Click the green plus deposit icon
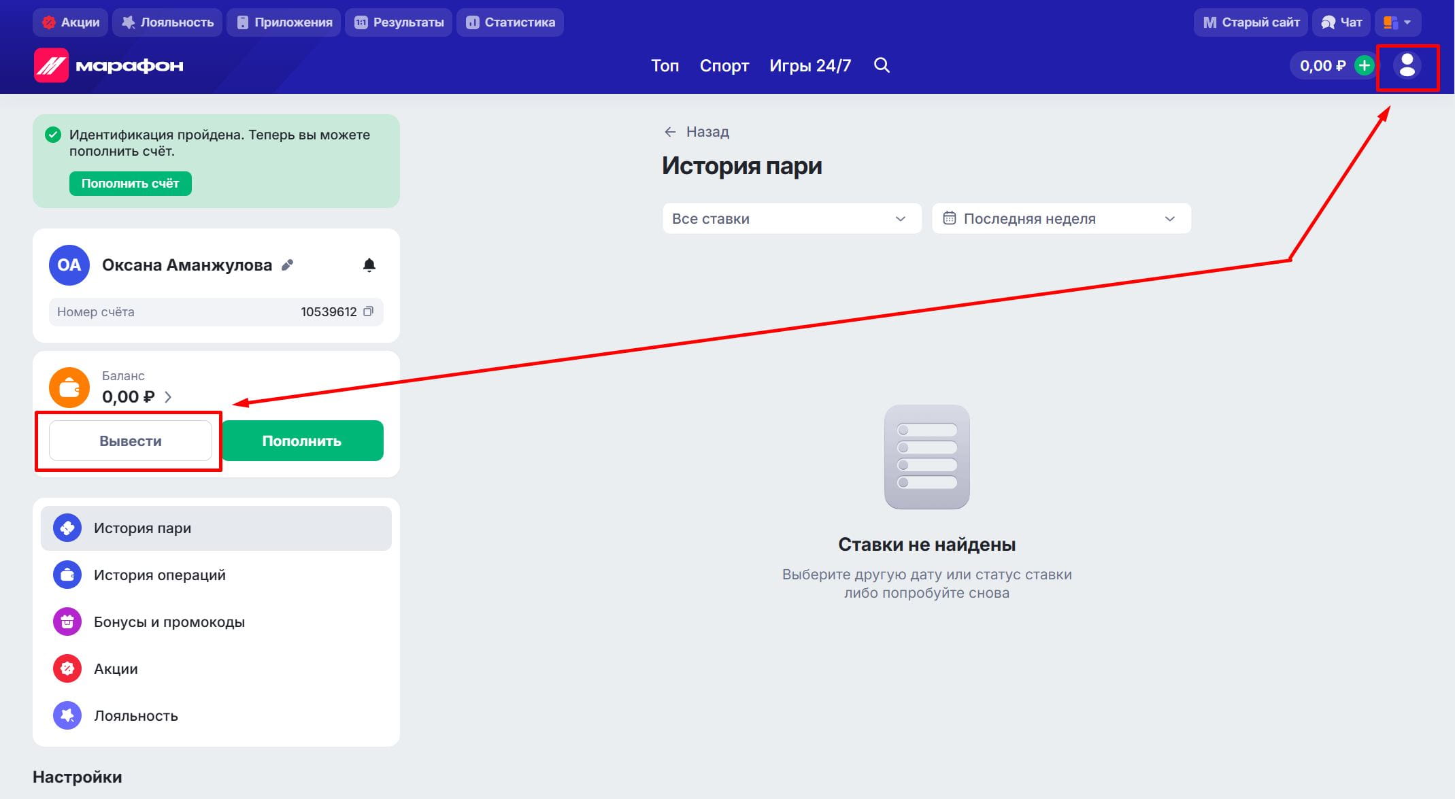The width and height of the screenshot is (1455, 799). [1364, 65]
